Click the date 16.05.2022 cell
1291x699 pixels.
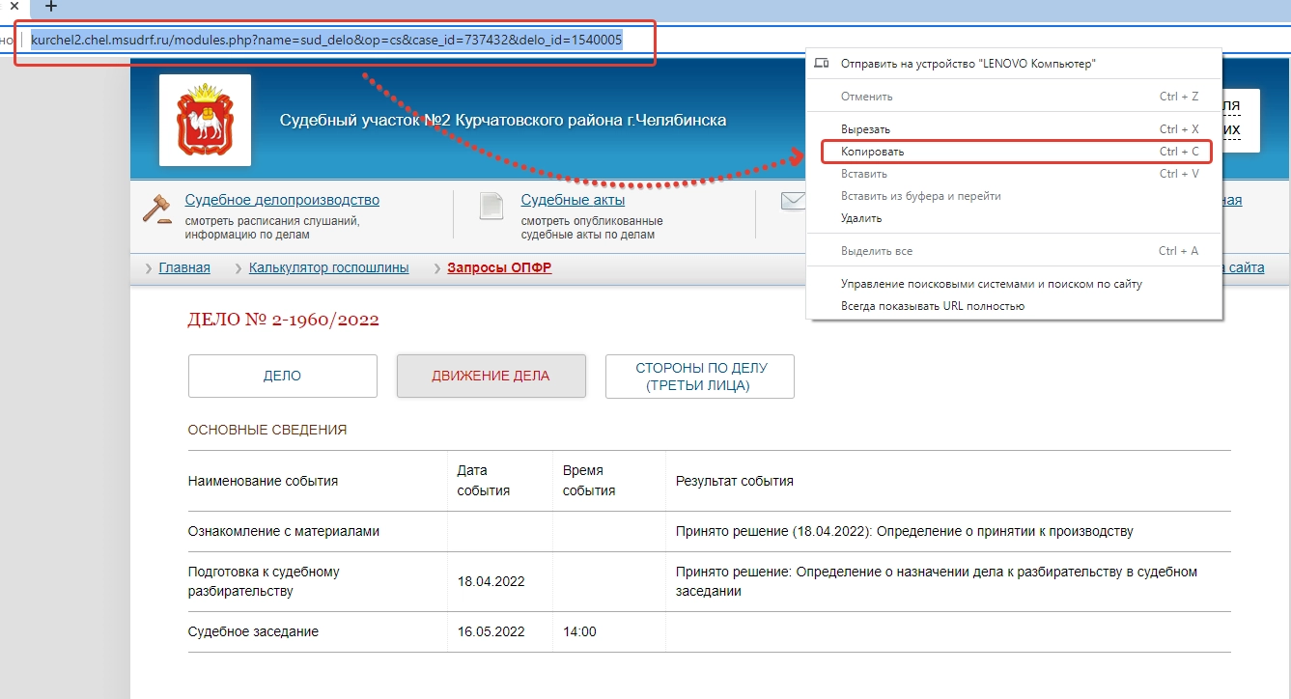491,631
